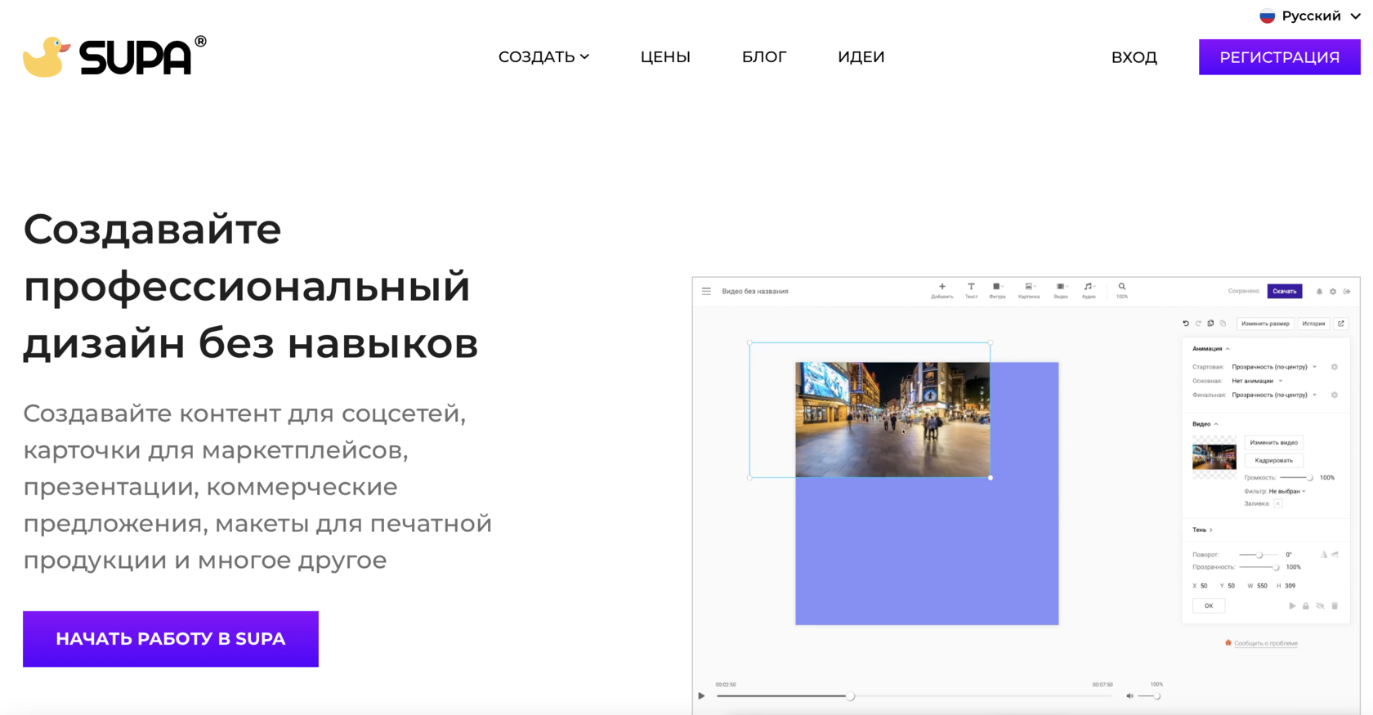Screen dimensions: 1373x715
Task: Click the W width field
Action: point(1258,586)
